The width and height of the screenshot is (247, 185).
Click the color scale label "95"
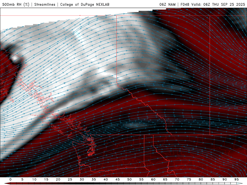[x=237, y=179]
